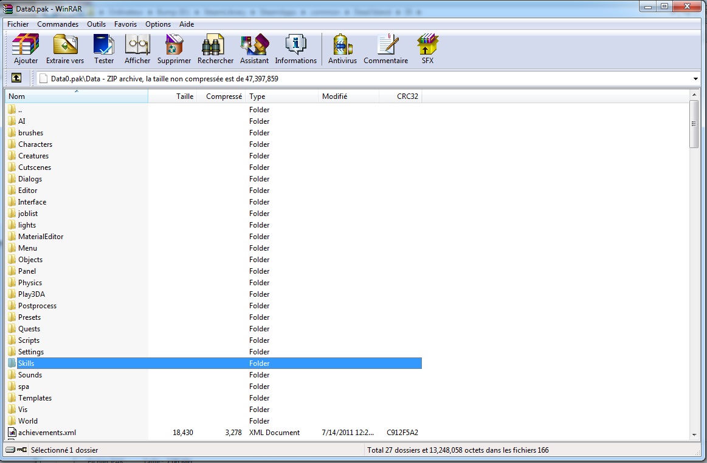Click the Extraire vers toolbar icon
707x463 pixels.
[x=65, y=44]
